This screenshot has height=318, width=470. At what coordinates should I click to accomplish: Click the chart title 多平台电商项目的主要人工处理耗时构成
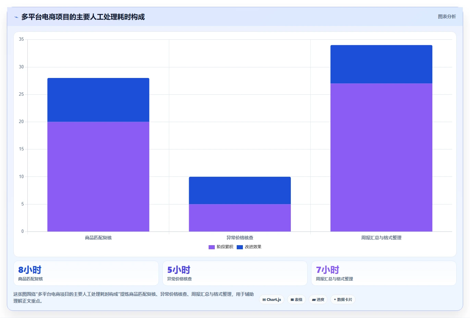83,17
